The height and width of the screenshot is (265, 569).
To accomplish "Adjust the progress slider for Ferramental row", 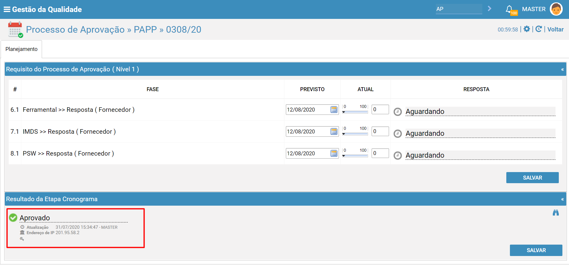I will click(355, 112).
